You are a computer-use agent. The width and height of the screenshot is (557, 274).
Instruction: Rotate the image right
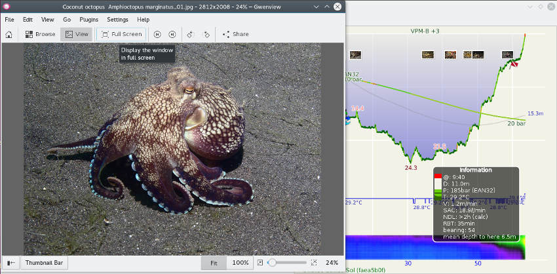coord(206,34)
